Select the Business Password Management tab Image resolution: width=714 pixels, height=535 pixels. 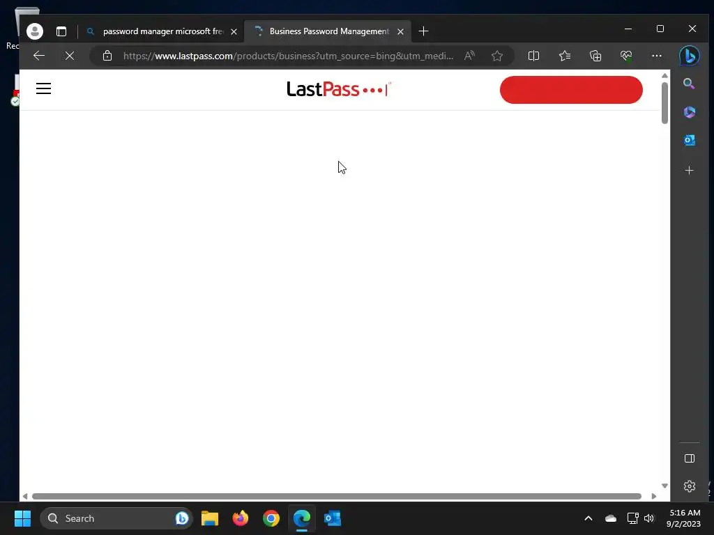[328, 31]
